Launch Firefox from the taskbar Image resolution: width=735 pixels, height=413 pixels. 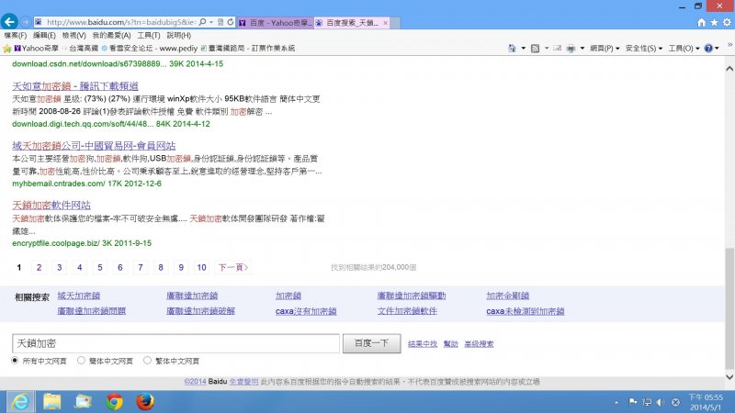(145, 402)
